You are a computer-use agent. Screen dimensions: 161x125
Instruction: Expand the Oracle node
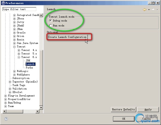pyautogui.click(x=14, y=33)
